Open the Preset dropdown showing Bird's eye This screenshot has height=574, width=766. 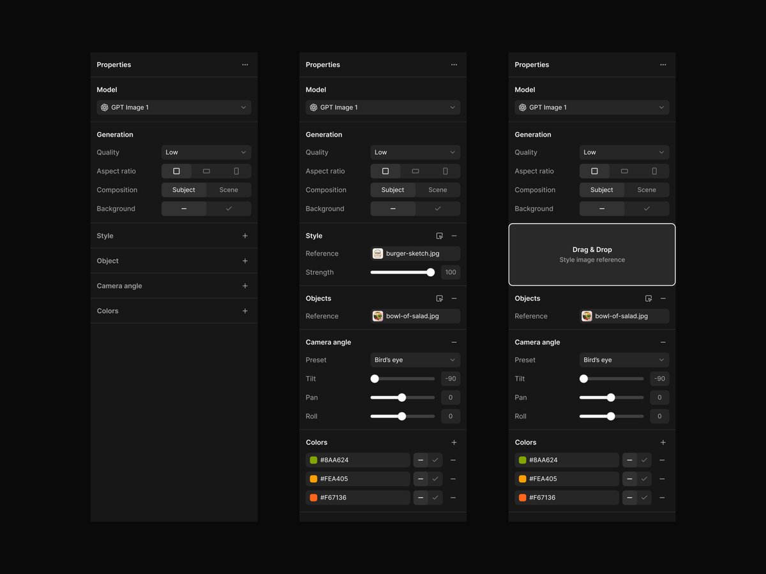(x=415, y=360)
